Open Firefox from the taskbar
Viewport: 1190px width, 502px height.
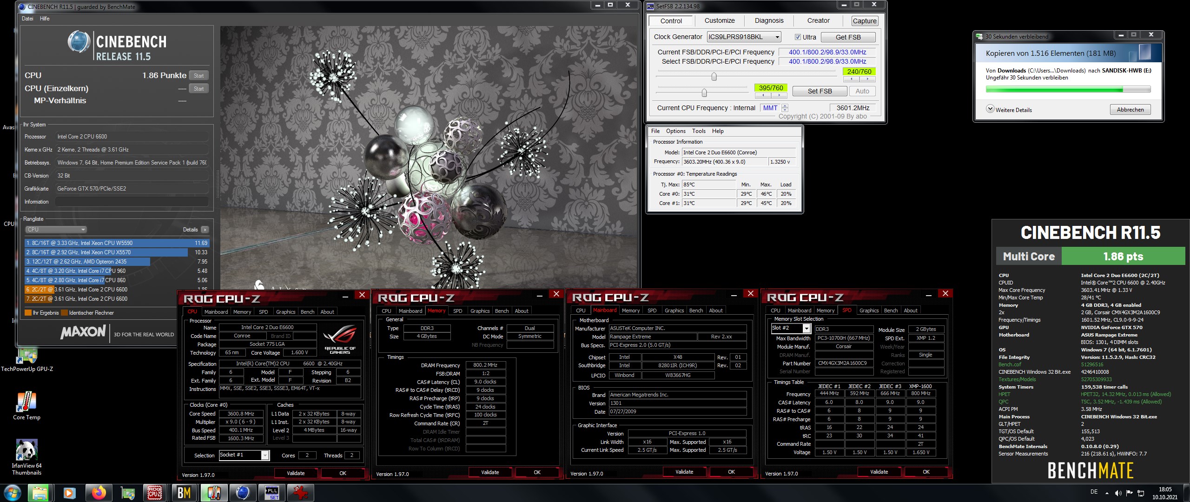coord(99,493)
